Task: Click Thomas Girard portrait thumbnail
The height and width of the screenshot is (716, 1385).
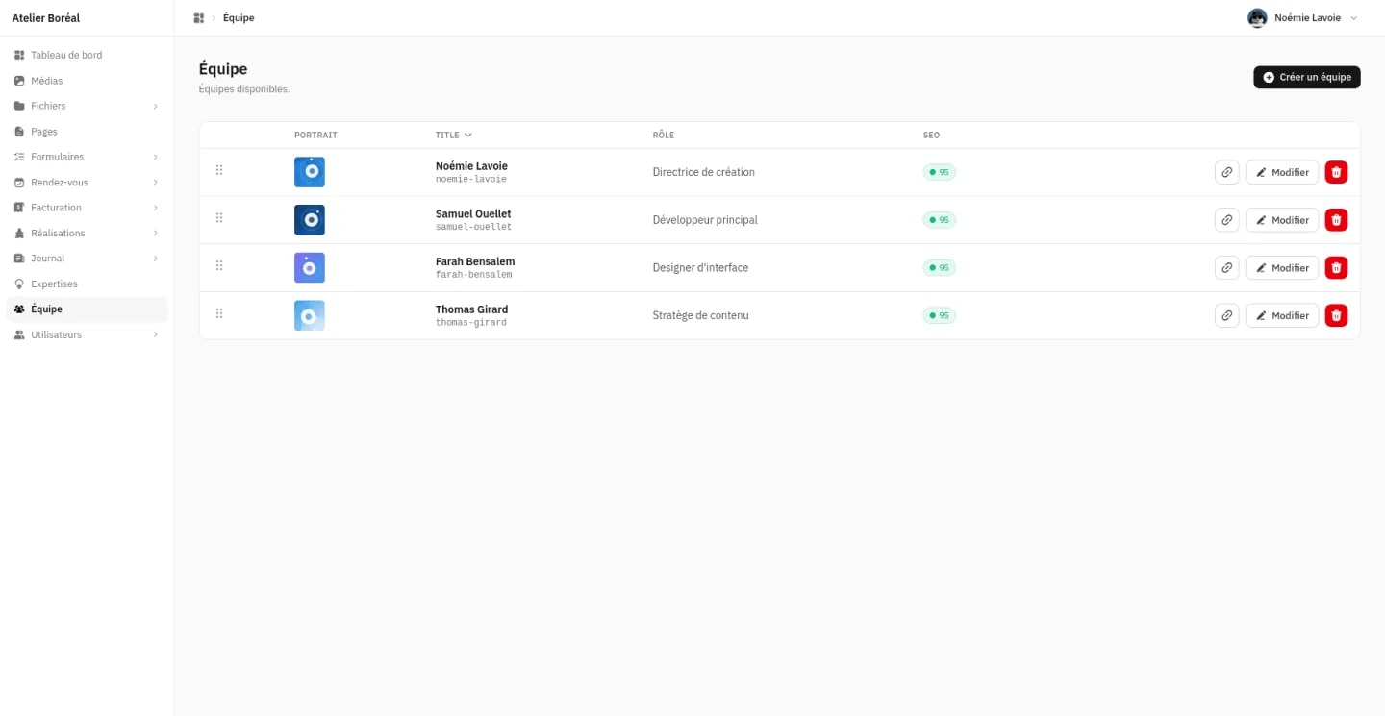Action: click(310, 315)
